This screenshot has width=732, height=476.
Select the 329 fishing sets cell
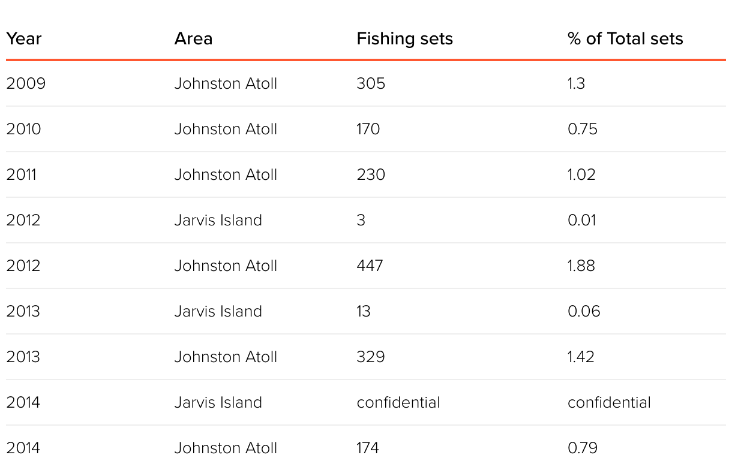pos(370,357)
